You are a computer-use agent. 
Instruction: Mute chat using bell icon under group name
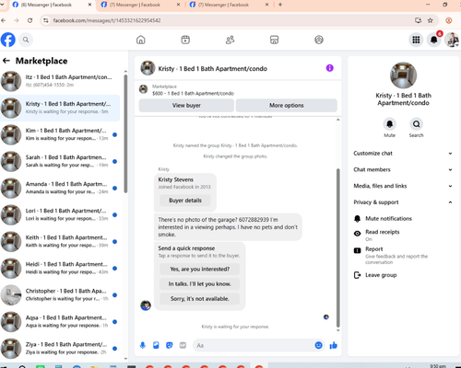pos(389,124)
